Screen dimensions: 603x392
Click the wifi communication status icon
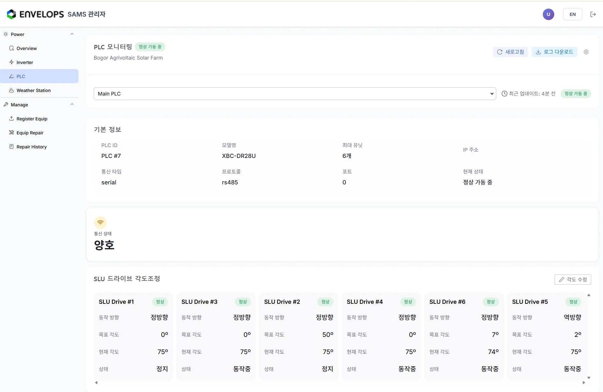coord(100,223)
